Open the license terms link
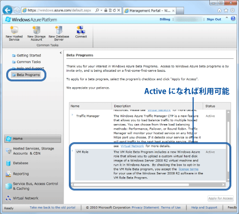Viewport: 239px width, 214px height. [x=188, y=169]
